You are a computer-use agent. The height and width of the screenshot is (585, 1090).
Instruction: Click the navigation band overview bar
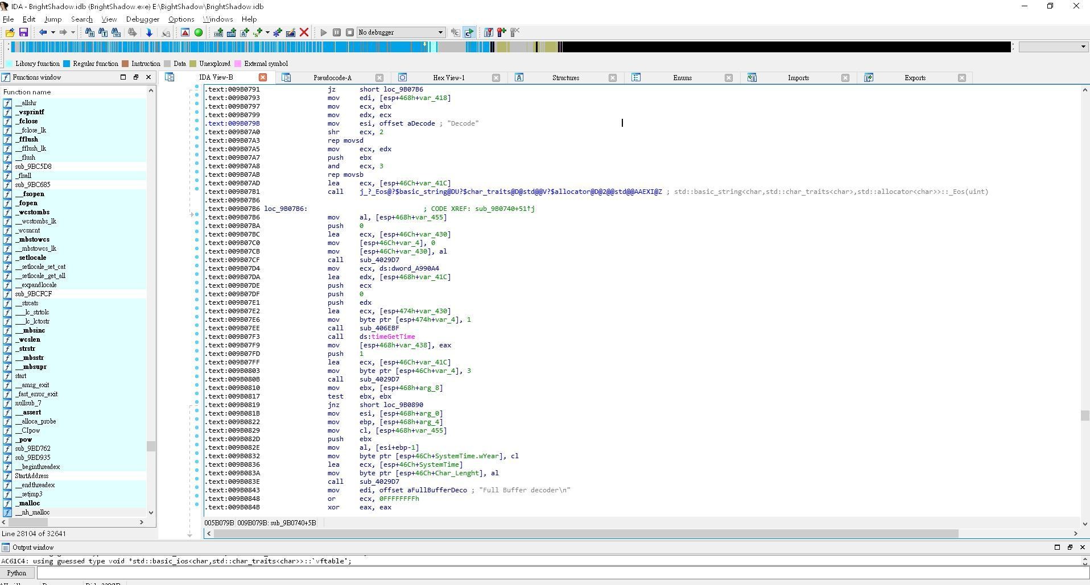pos(511,47)
